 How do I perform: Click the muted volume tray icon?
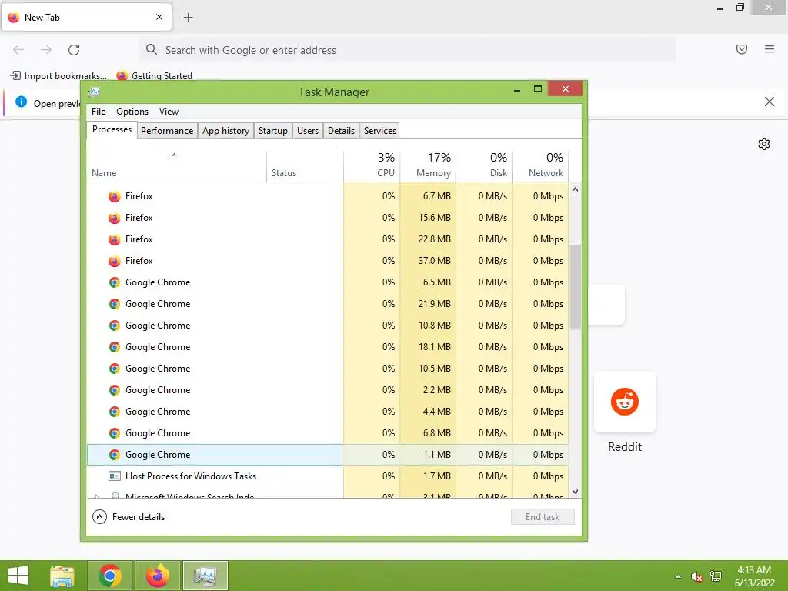(696, 576)
